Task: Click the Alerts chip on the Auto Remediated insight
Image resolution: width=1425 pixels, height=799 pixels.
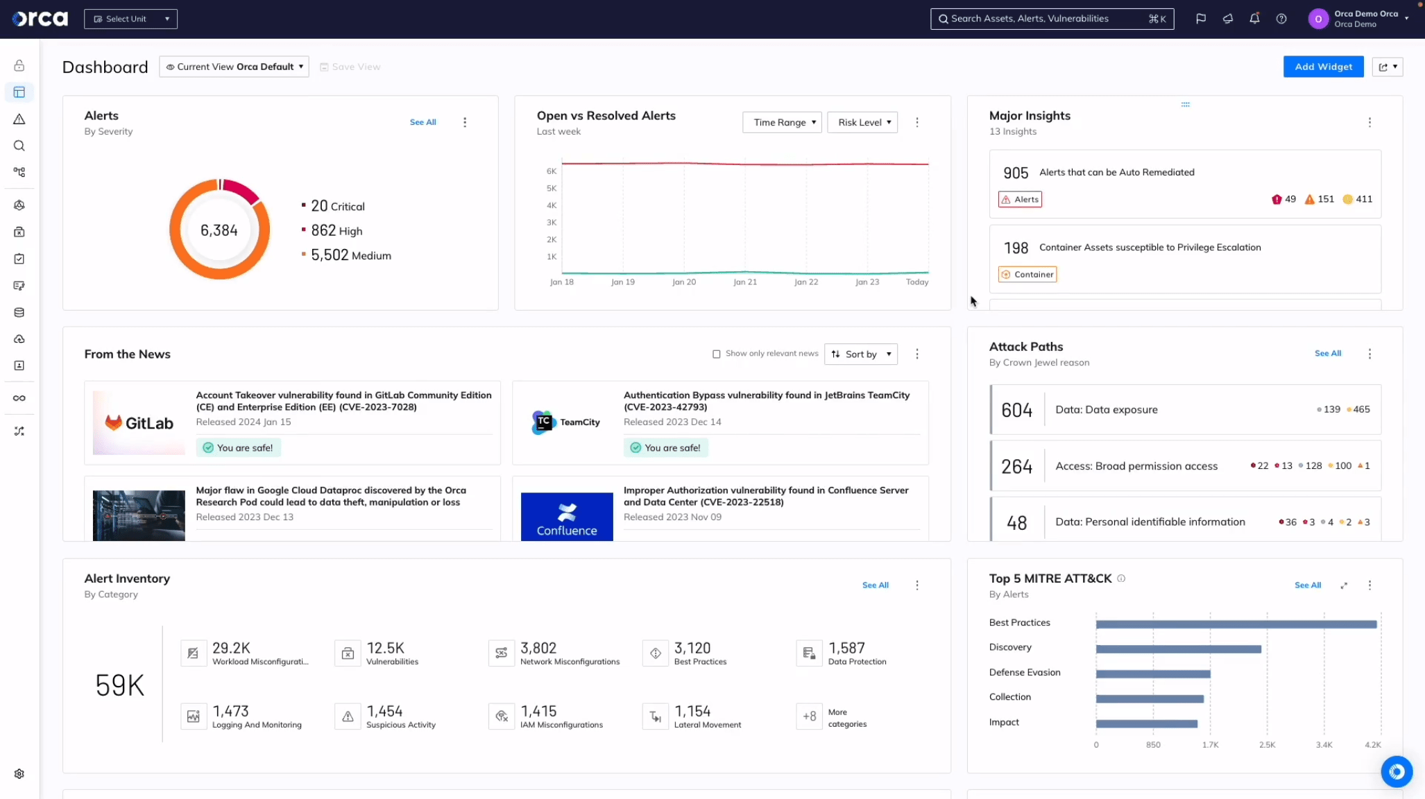Action: [x=1019, y=199]
